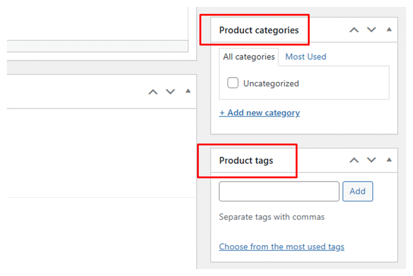This screenshot has height=276, width=413.
Task: Open the Most Used tab
Action: pos(305,57)
